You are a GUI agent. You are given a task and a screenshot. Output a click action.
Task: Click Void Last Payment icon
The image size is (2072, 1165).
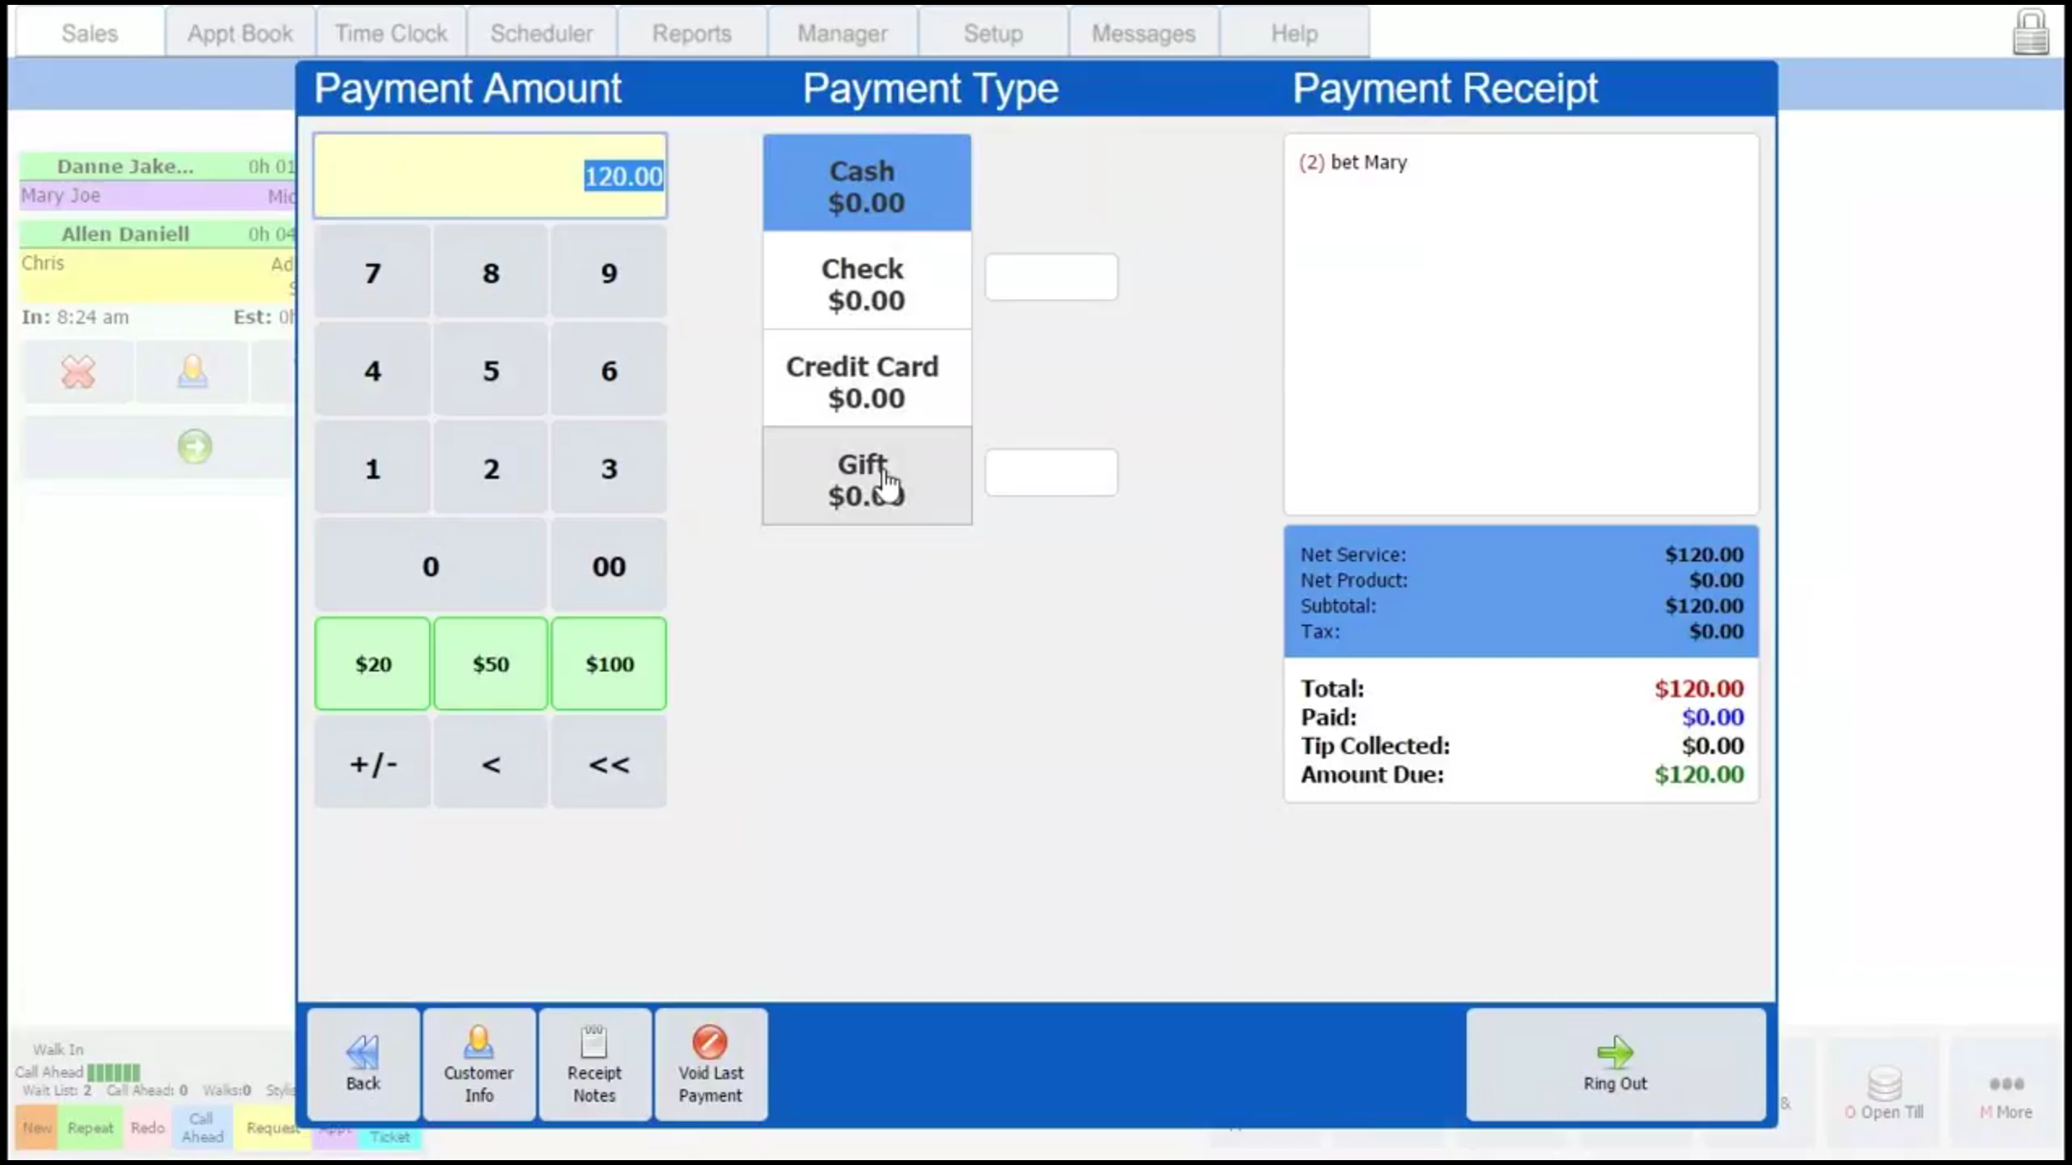click(710, 1043)
